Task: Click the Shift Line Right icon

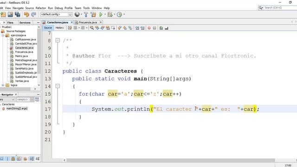Action: (x=142, y=28)
